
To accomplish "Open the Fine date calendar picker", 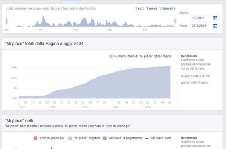I will pyautogui.click(x=215, y=26).
